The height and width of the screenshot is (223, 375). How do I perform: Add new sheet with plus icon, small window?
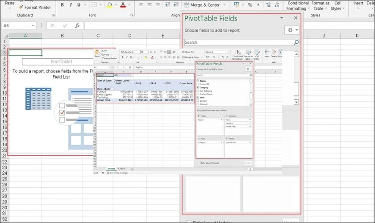(x=133, y=169)
